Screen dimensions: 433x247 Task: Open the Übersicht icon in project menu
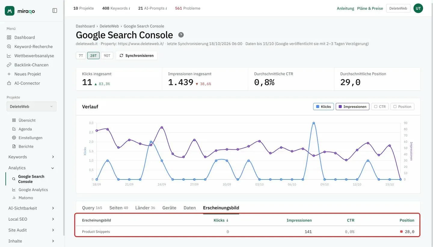coord(14,120)
